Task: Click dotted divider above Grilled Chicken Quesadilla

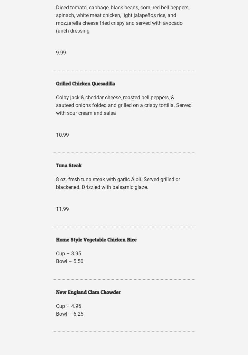Action: (x=124, y=71)
